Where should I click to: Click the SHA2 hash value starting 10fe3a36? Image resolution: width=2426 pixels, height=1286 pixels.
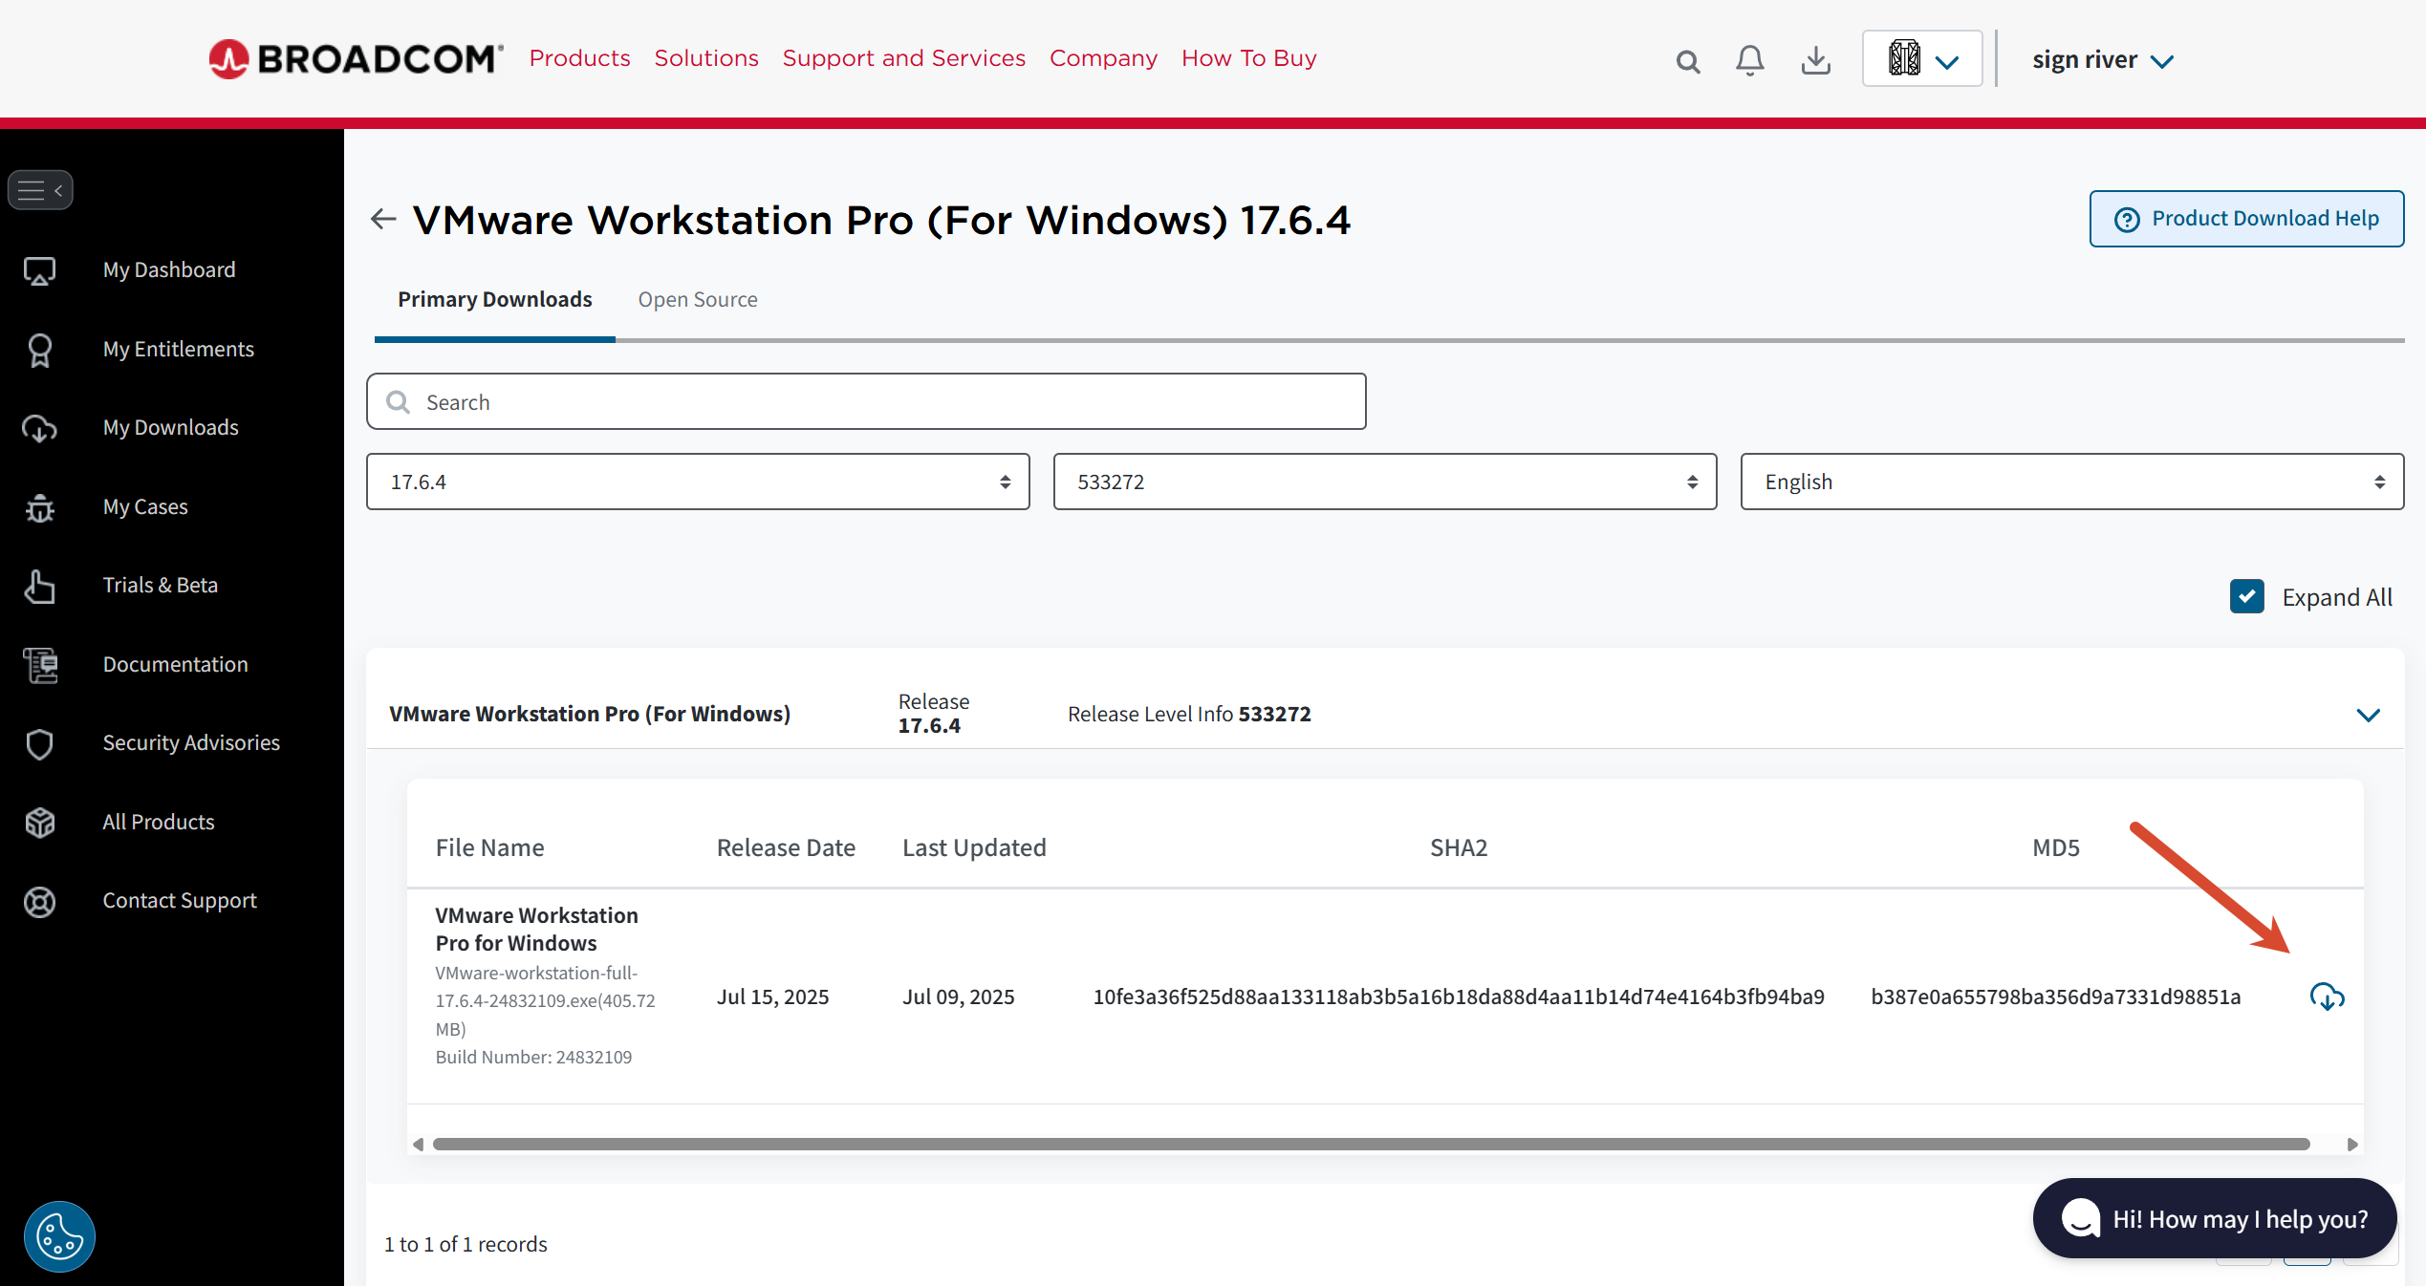(x=1459, y=997)
